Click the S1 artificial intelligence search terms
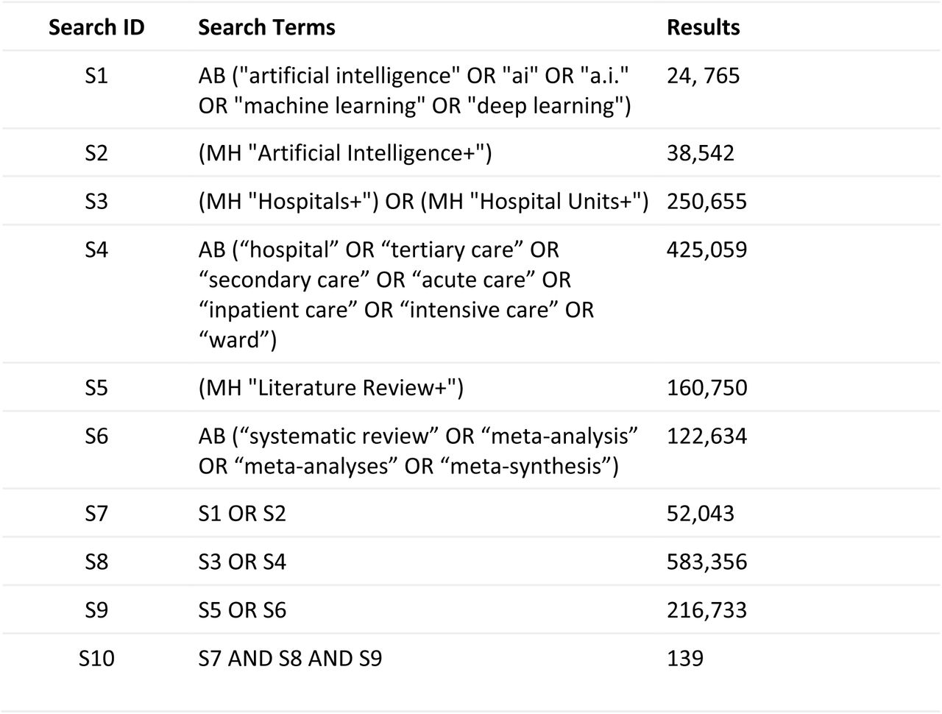The width and height of the screenshot is (942, 714). [x=415, y=91]
